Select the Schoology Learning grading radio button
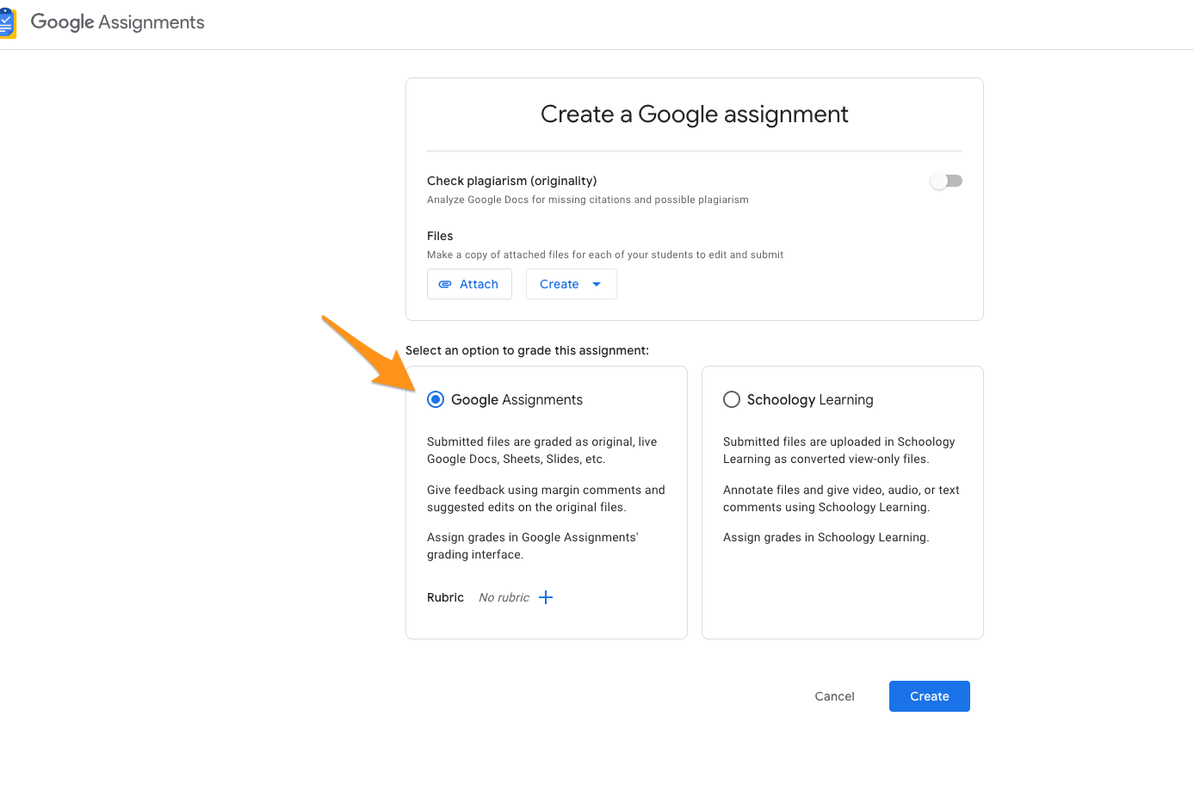This screenshot has height=809, width=1194. pos(732,399)
